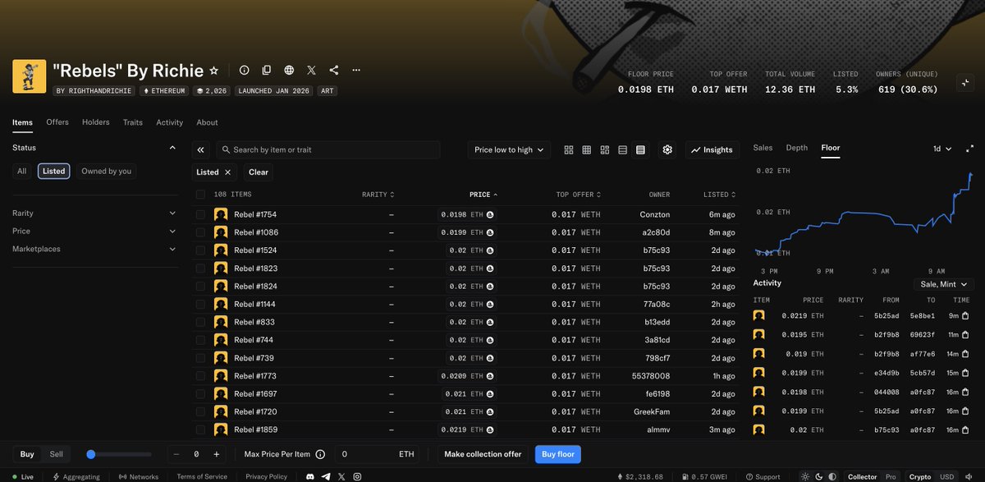Open the Sale, Mint activity filter dropdown
985x482 pixels.
pos(943,283)
